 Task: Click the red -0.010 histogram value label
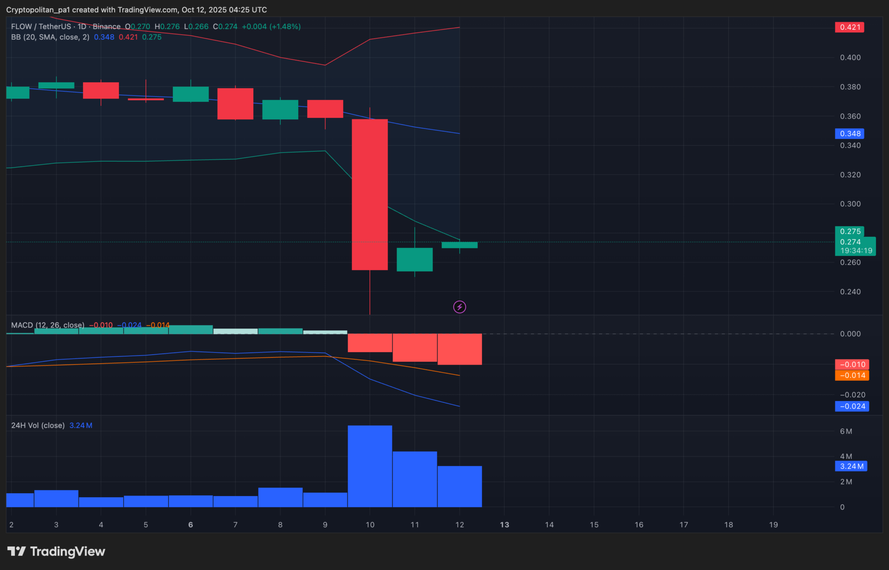coord(851,365)
